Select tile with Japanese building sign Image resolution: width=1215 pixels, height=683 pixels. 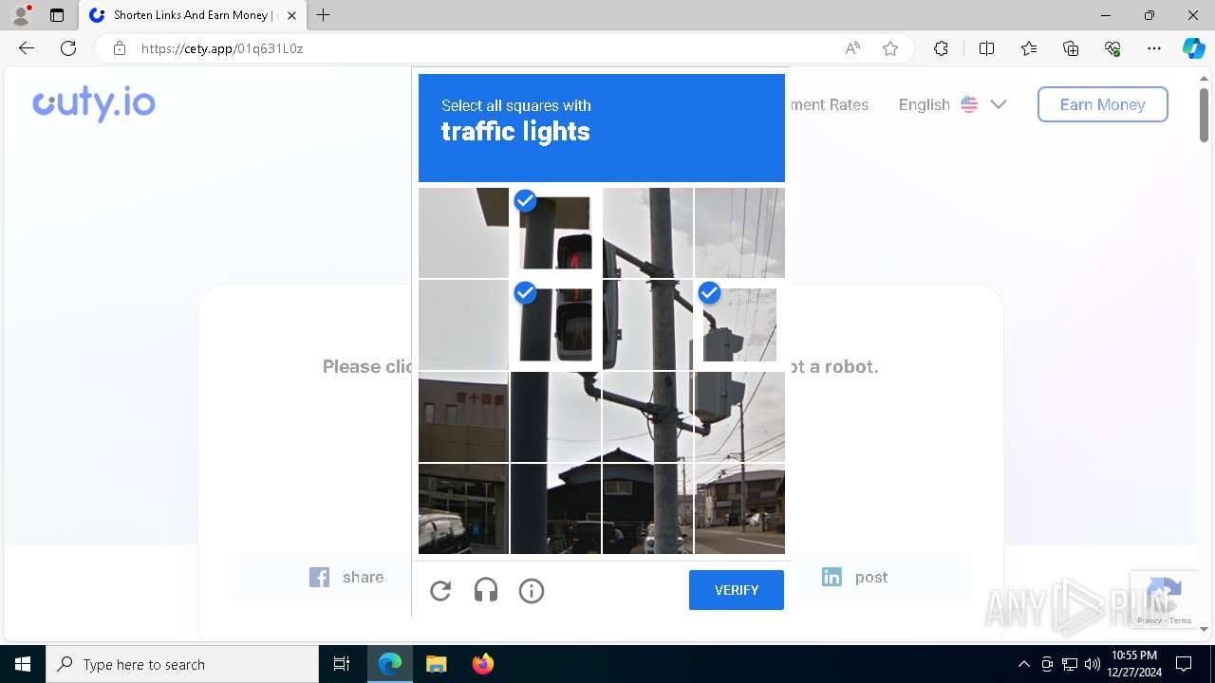(463, 416)
